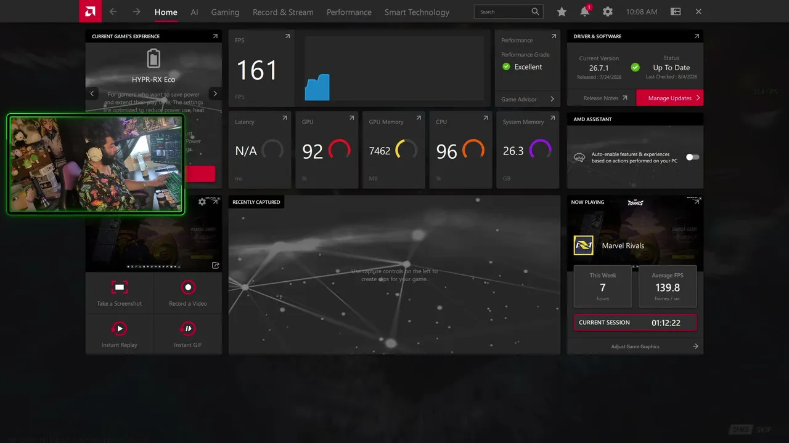Click the Manage Updates button
Image resolution: width=789 pixels, height=443 pixels.
670,98
